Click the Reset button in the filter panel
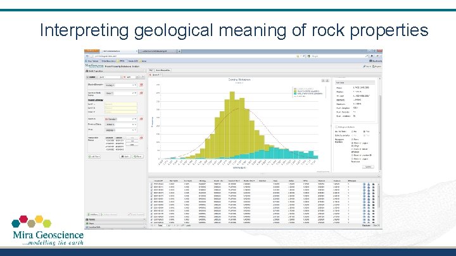 pyautogui.click(x=138, y=157)
